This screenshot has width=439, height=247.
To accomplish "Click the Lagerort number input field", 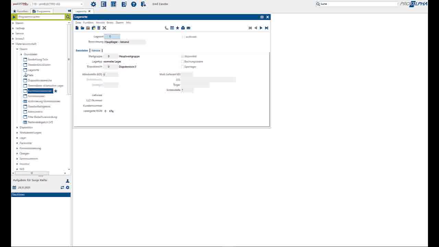I will click(112, 37).
